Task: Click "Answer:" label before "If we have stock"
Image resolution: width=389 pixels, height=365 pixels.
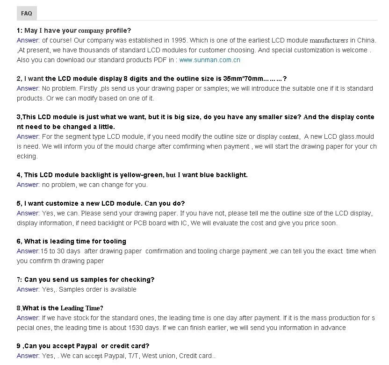Action: pos(28,318)
